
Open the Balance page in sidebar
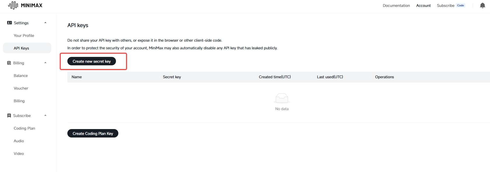click(21, 76)
